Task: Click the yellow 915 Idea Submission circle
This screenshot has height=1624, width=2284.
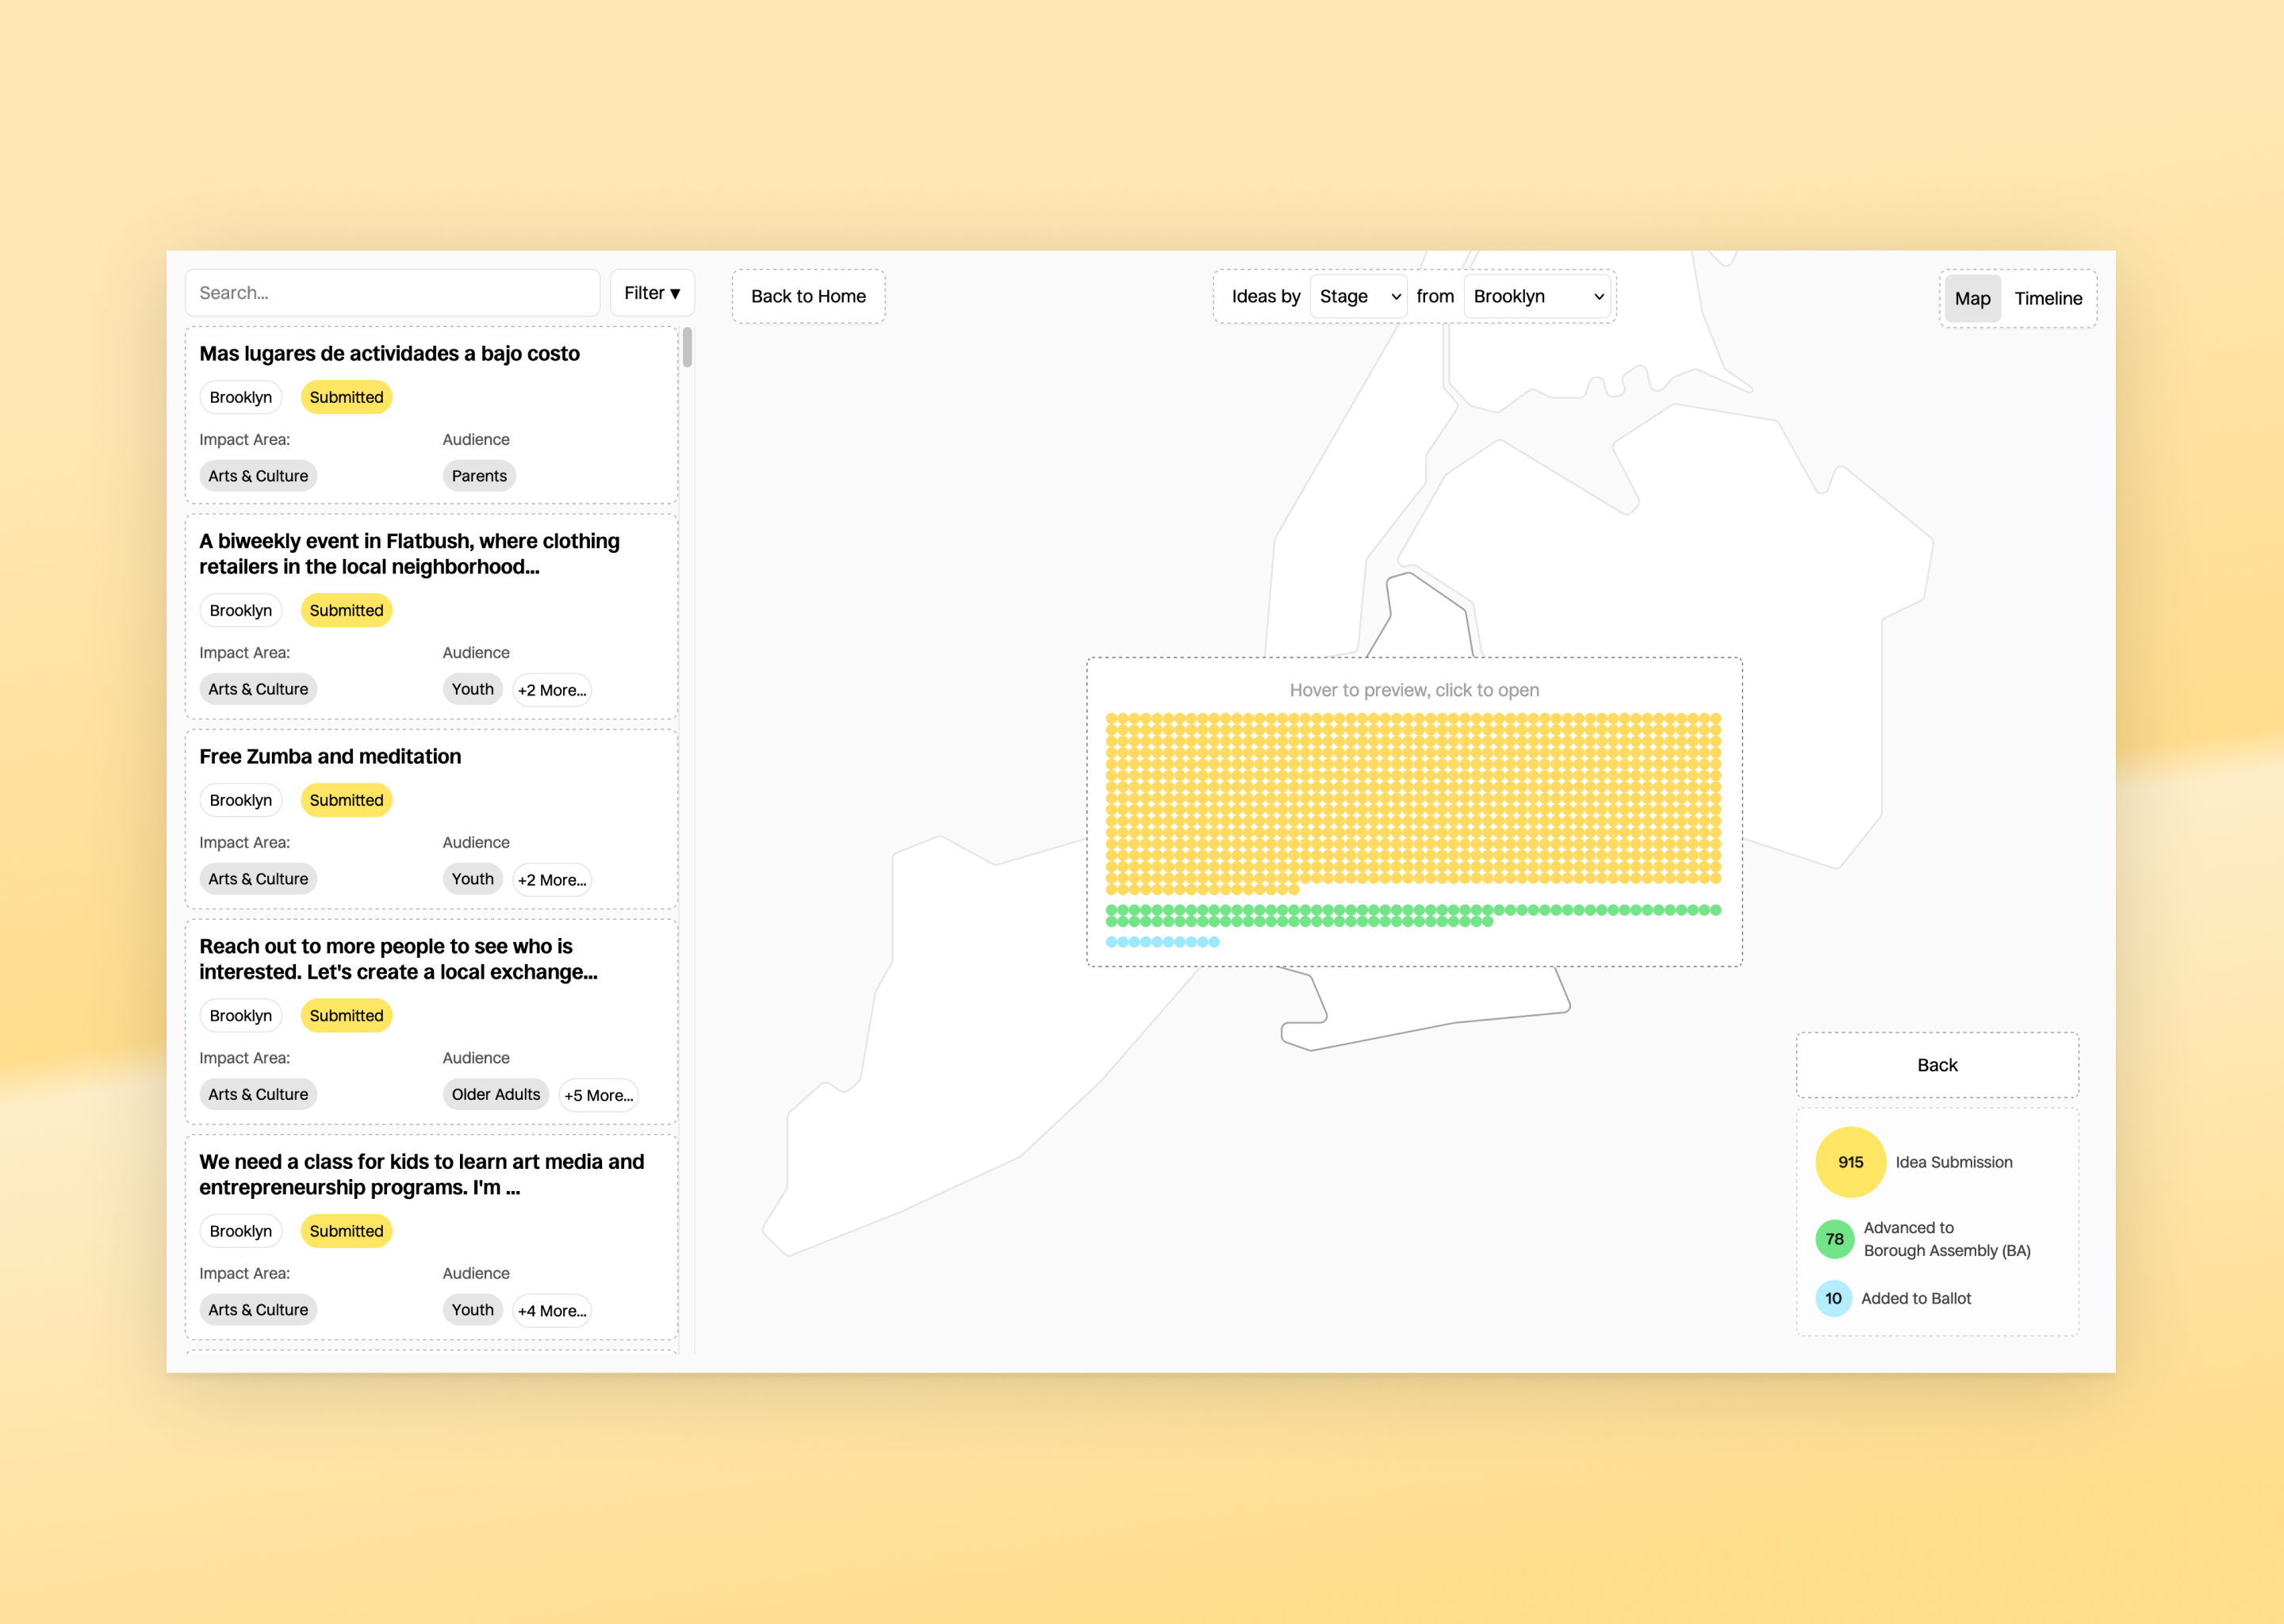Action: pos(1850,1162)
